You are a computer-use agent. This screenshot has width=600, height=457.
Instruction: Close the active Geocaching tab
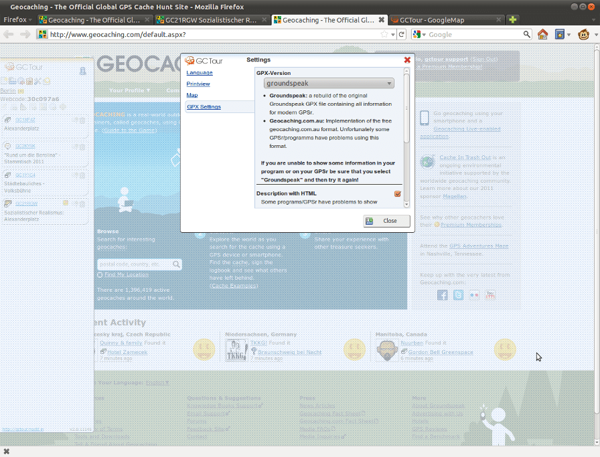[x=382, y=20]
